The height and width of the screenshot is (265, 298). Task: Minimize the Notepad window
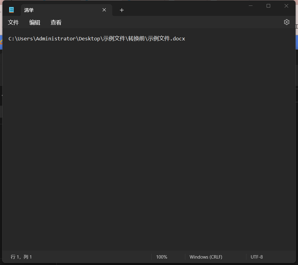pos(251,6)
